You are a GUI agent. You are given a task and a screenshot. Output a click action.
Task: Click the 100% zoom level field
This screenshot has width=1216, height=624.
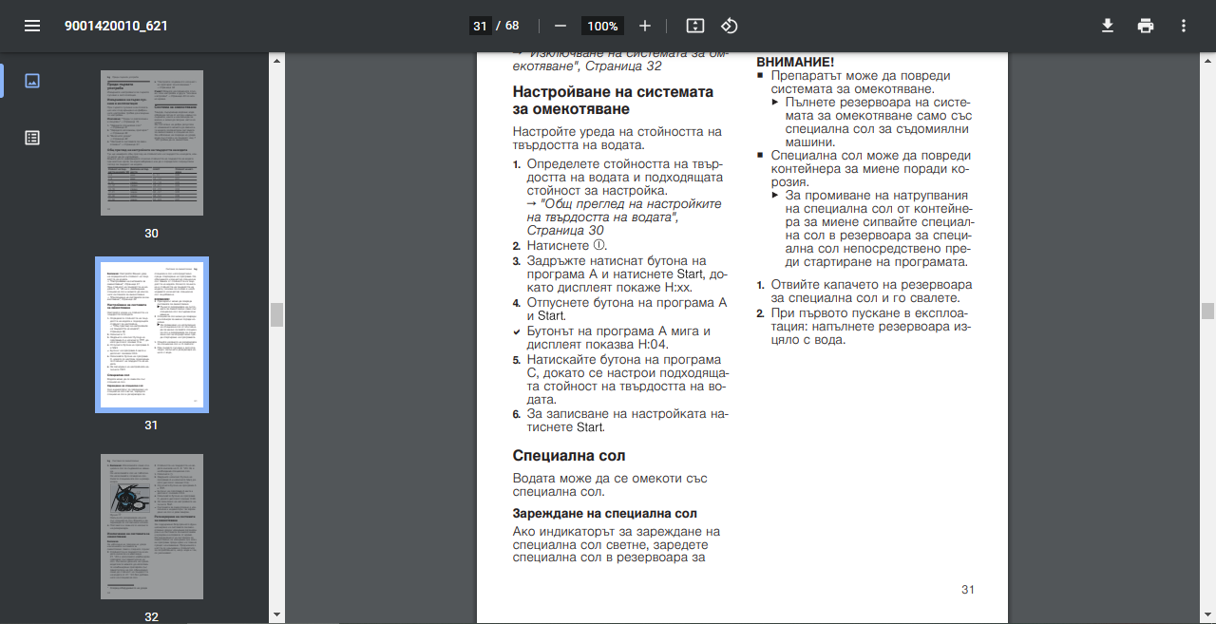602,26
